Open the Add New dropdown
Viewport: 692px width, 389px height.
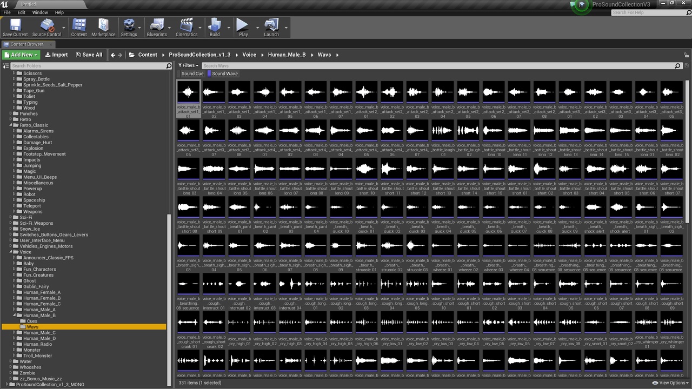21,55
